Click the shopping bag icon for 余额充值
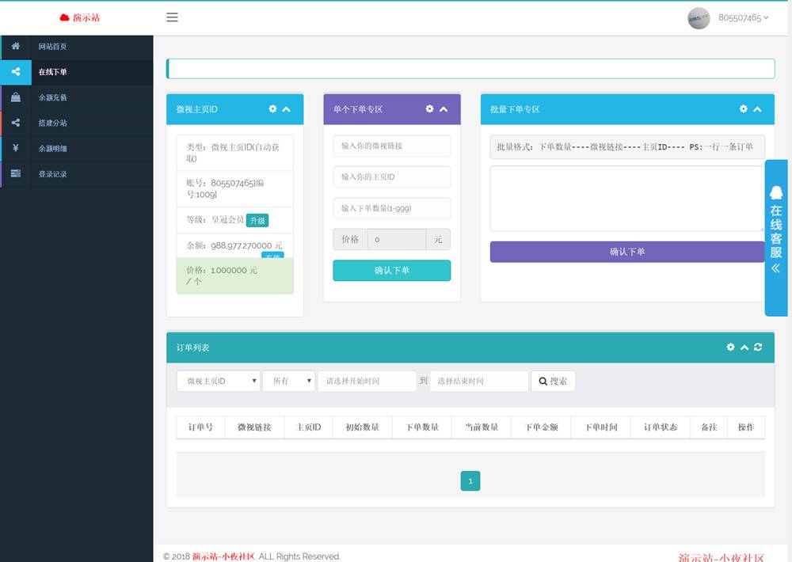Viewport: 792px width, 562px height. pyautogui.click(x=14, y=99)
